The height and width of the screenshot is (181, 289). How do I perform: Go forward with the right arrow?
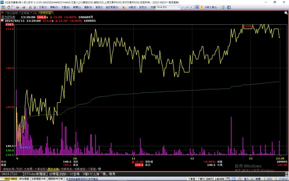pyautogui.click(x=24, y=7)
